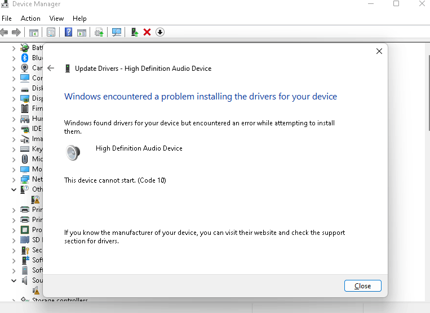Select the SD host adapters tree item

tap(37, 240)
